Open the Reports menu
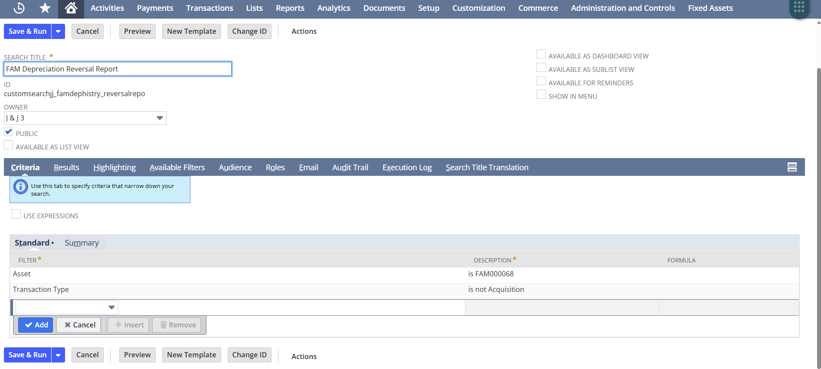 pyautogui.click(x=290, y=8)
